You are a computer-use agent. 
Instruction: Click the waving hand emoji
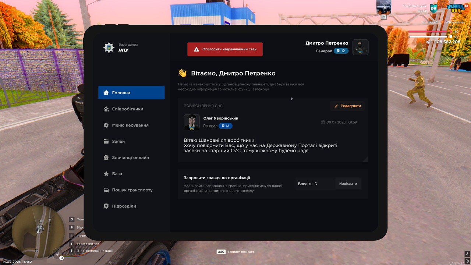183,73
